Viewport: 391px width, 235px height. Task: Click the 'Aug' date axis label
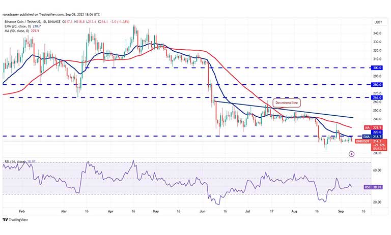pyautogui.click(x=294, y=211)
